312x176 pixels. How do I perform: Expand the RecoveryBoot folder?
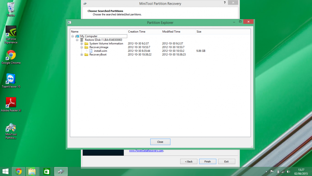(x=82, y=54)
